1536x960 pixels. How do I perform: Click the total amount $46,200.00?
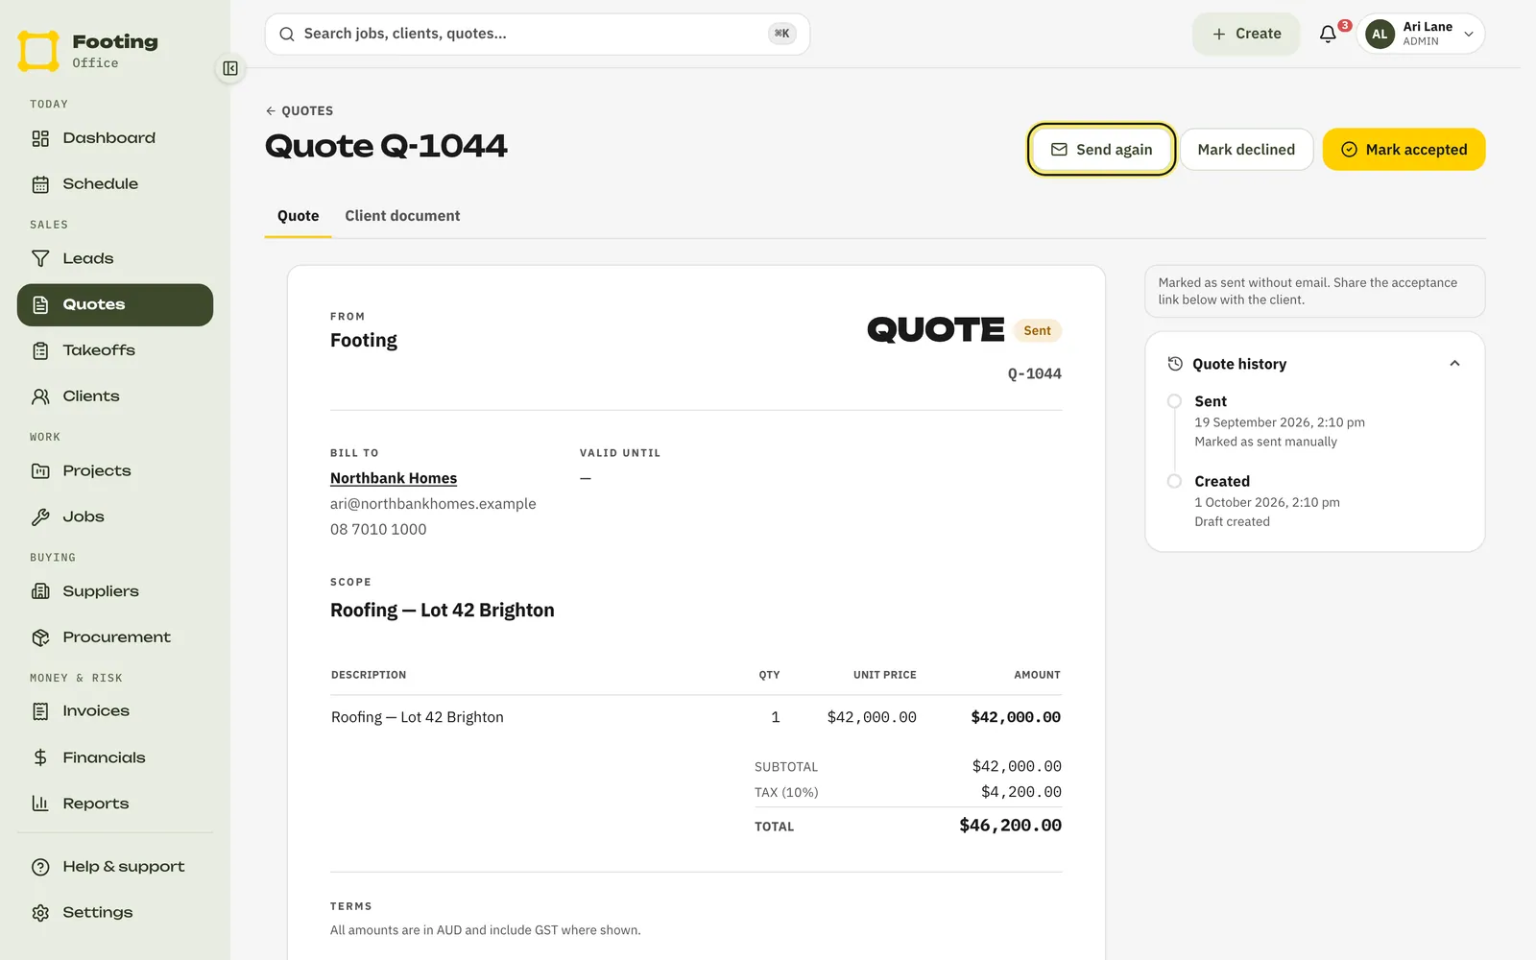coord(1010,826)
